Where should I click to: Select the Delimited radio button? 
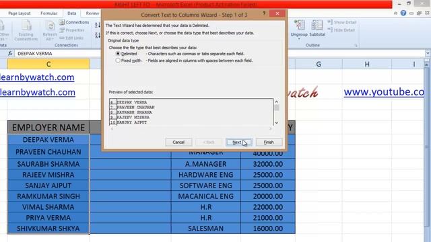119,54
